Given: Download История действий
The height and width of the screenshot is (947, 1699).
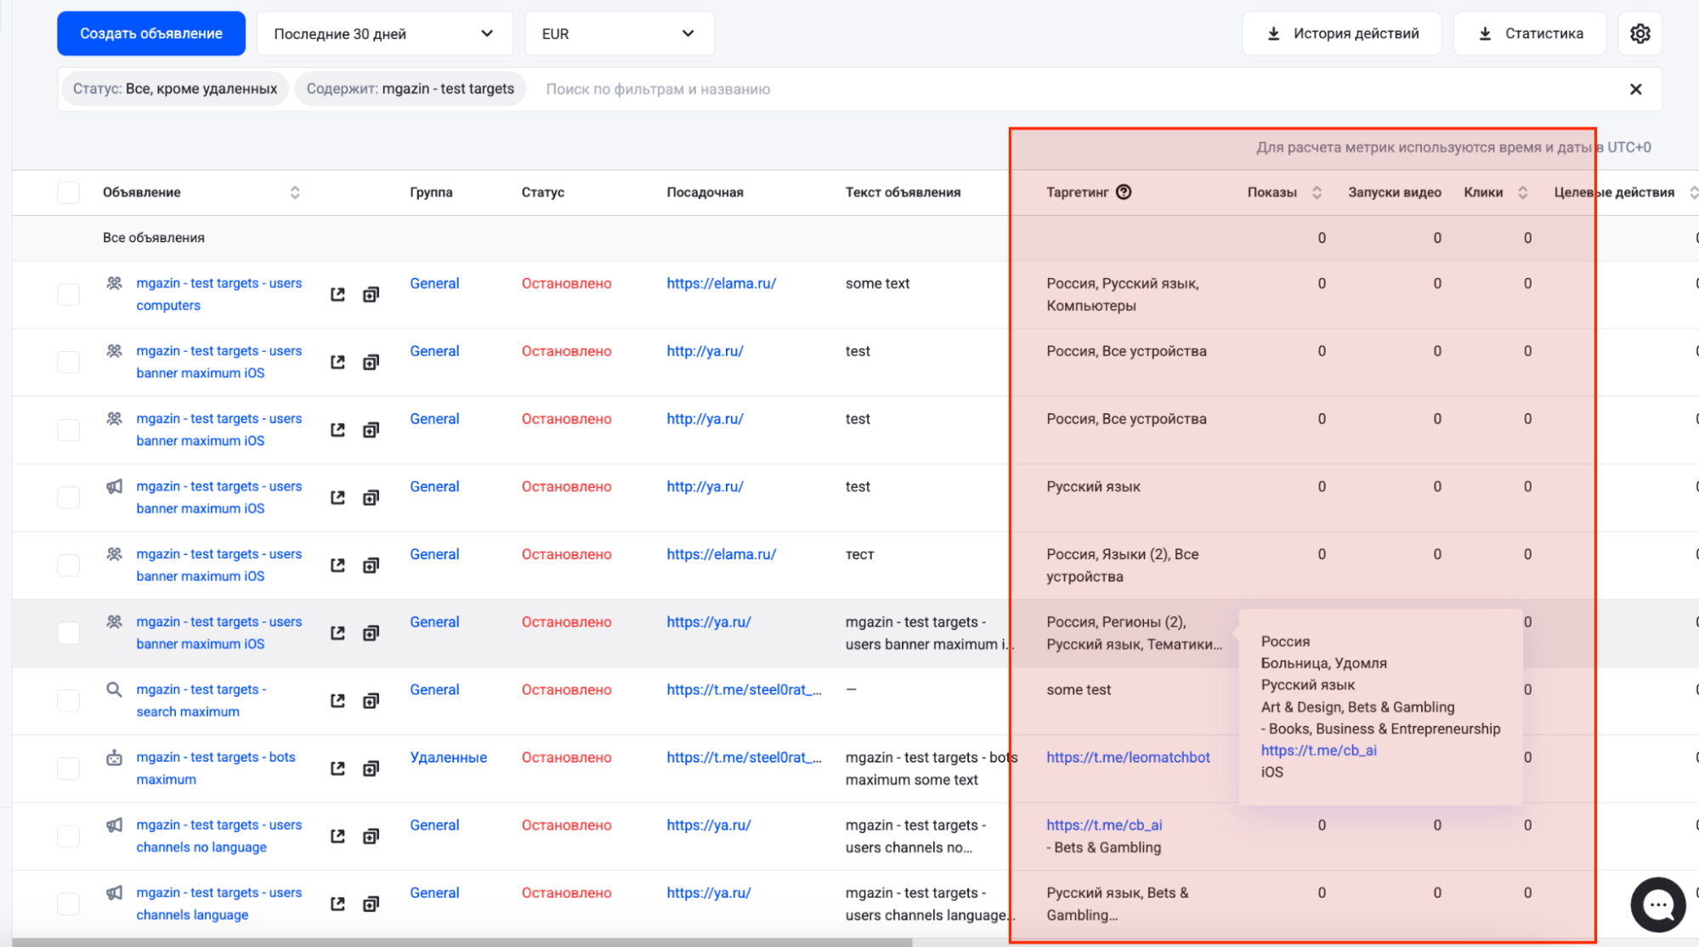Looking at the screenshot, I should point(1341,34).
